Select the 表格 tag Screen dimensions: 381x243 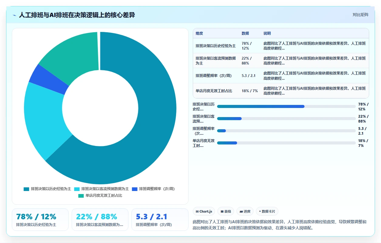(226, 211)
